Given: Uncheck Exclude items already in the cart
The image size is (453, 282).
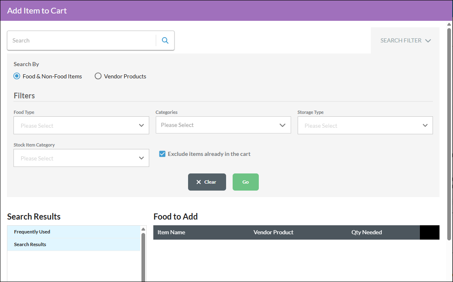Looking at the screenshot, I should click(162, 154).
